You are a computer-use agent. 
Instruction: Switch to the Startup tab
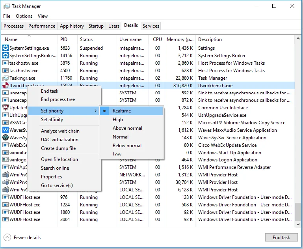[96, 26]
